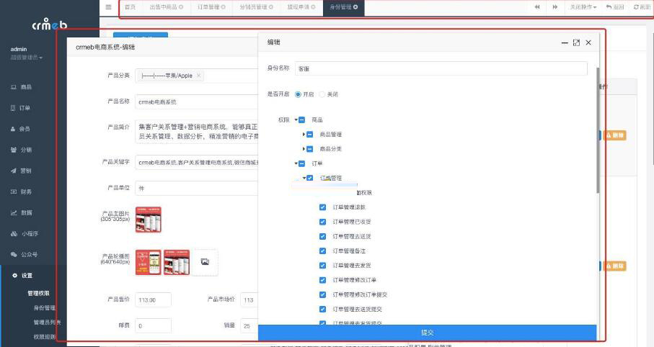Screen dimensions: 654x347
Task: Open the 订单 sidebar menu icon
Action: click(13, 108)
